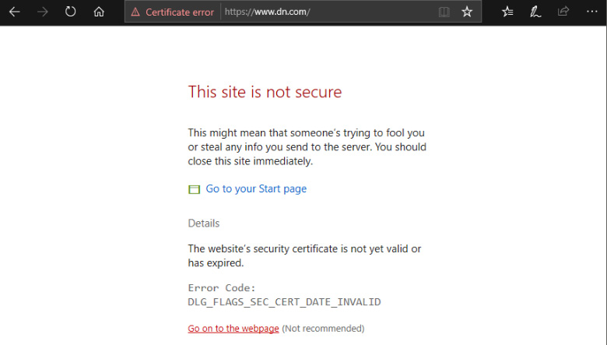Open the Settings and more ellipsis menu

[592, 12]
